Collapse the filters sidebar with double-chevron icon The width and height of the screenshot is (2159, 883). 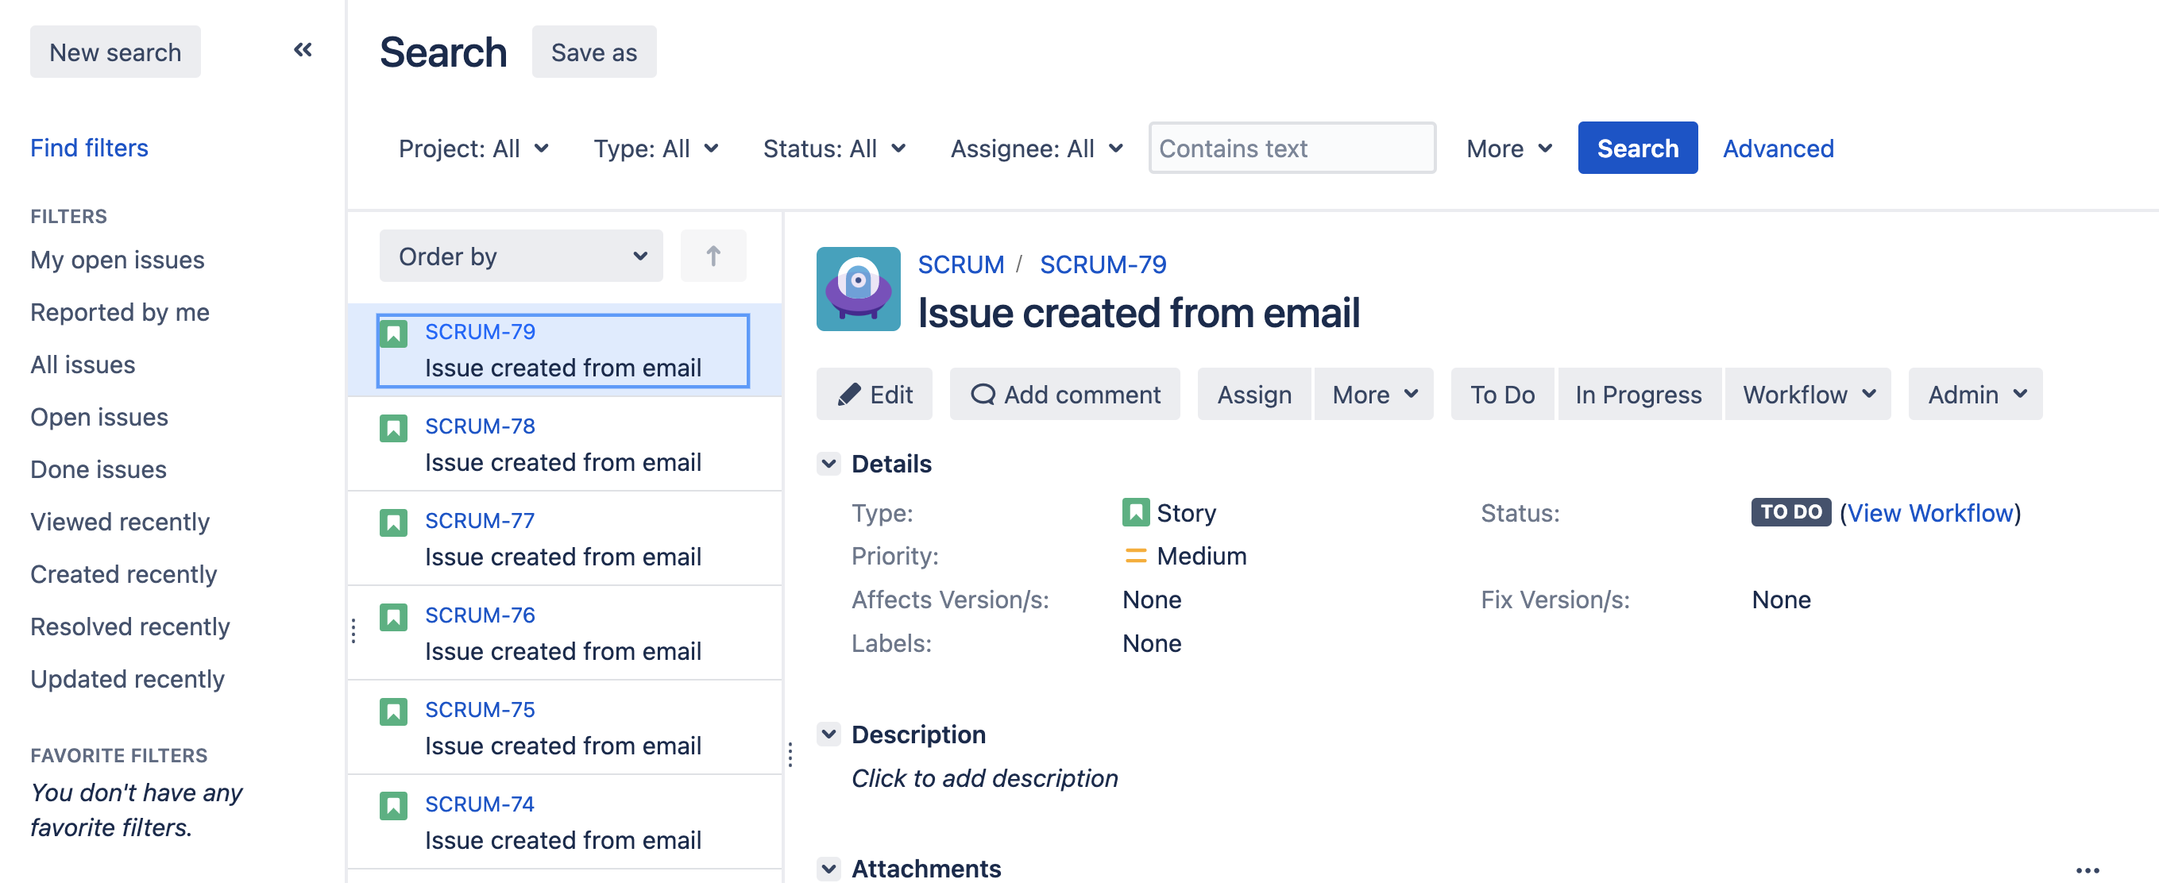click(x=303, y=50)
